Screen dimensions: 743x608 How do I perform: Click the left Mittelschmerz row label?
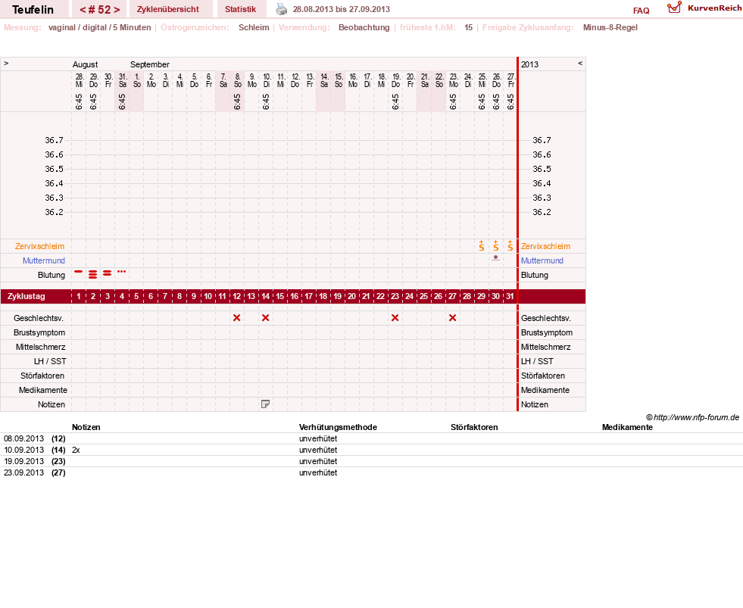(41, 347)
